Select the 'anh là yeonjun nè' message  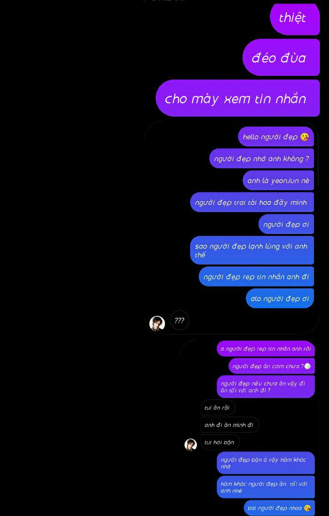[x=278, y=181]
